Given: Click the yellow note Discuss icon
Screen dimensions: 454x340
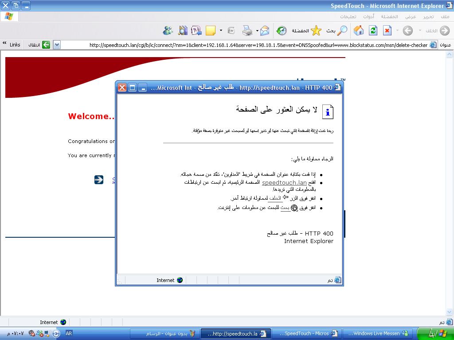Looking at the screenshot, I should (211, 31).
